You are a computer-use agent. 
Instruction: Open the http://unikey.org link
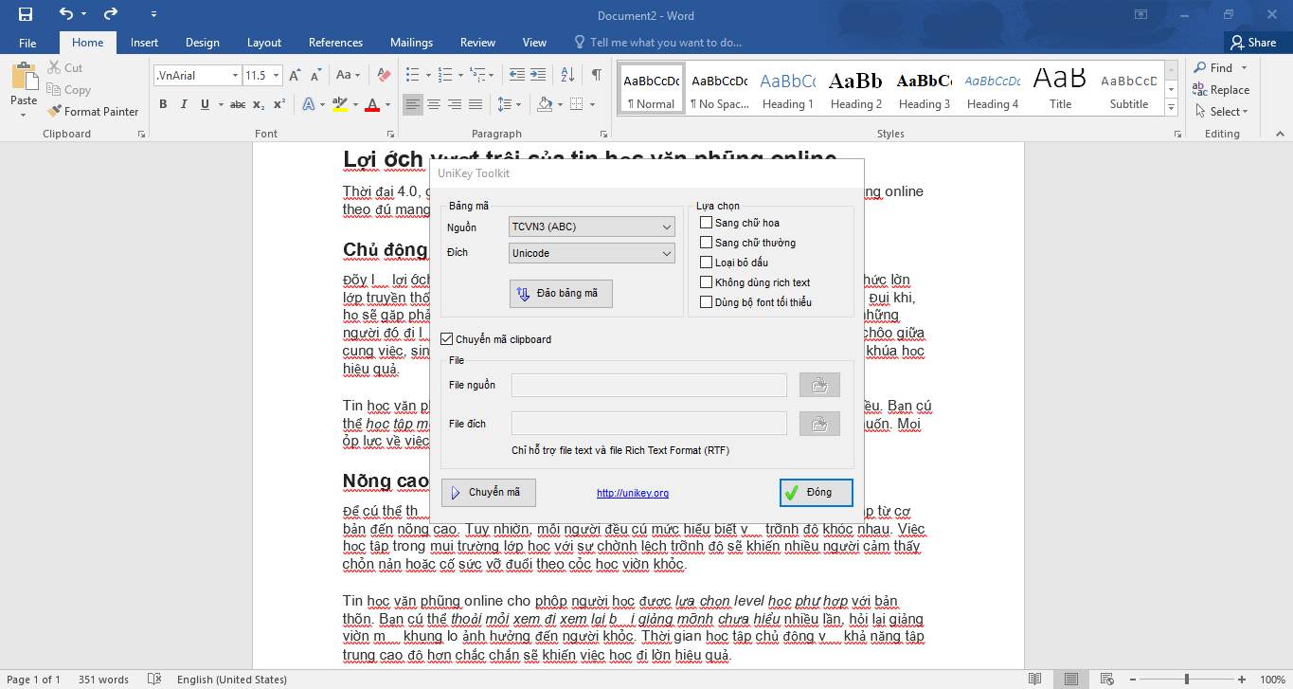[x=633, y=493]
